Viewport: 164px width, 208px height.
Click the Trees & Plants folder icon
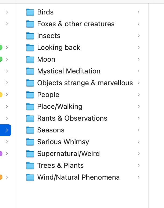[x=30, y=165]
